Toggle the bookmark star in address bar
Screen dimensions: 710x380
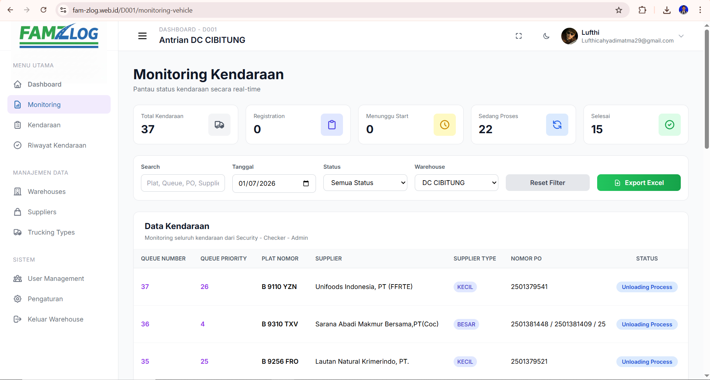tap(619, 10)
